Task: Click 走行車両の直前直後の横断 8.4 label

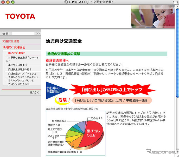Action: [56, 143]
